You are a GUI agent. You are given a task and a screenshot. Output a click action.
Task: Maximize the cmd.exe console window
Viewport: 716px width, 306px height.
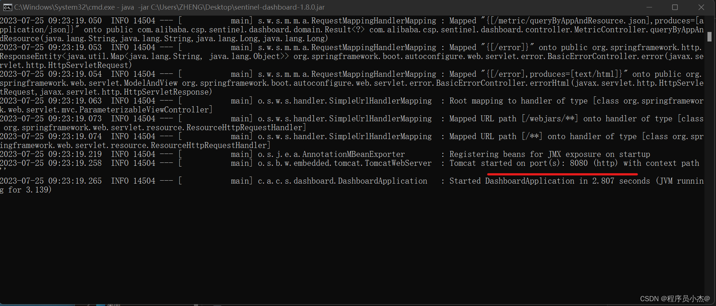coord(675,7)
